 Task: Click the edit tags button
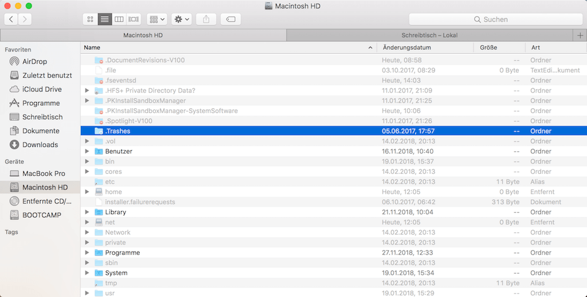click(230, 19)
